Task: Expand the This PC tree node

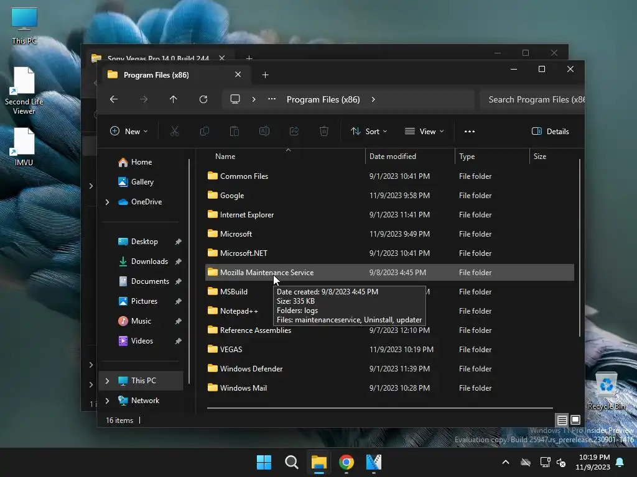Action: point(107,381)
